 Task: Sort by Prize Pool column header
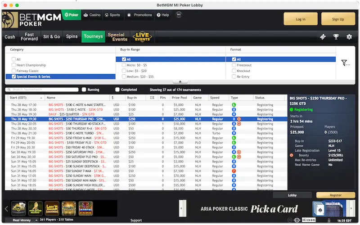(180, 98)
